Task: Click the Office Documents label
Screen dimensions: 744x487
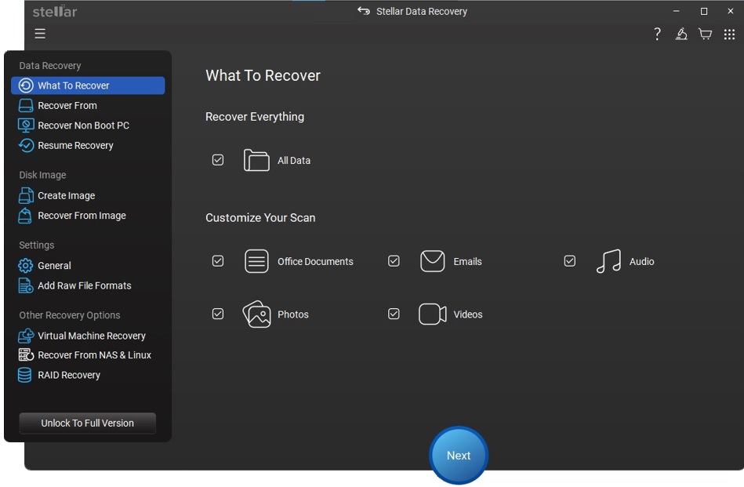Action: 315,262
